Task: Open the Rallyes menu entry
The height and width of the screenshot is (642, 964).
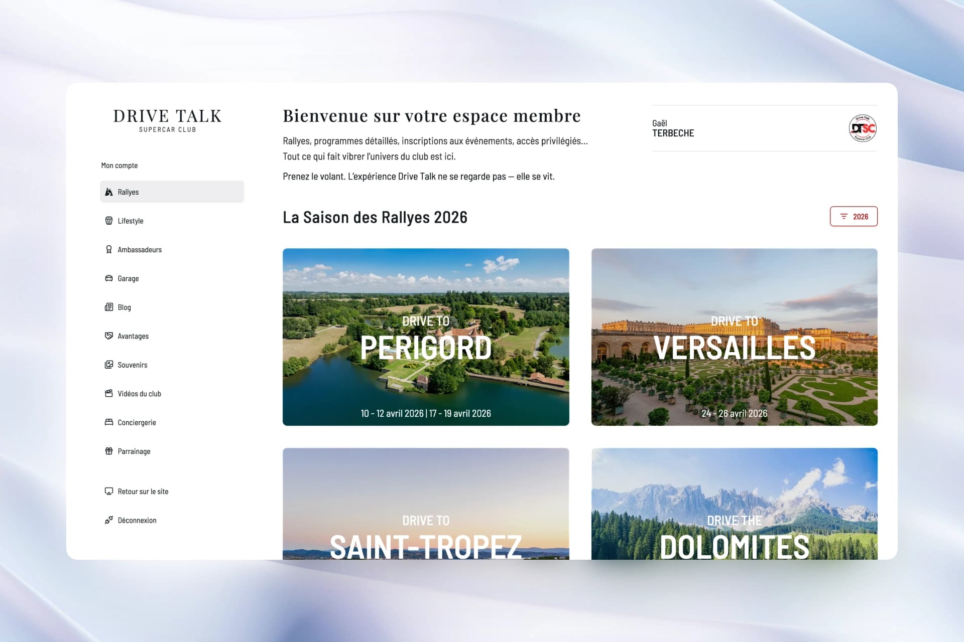Action: pyautogui.click(x=172, y=192)
